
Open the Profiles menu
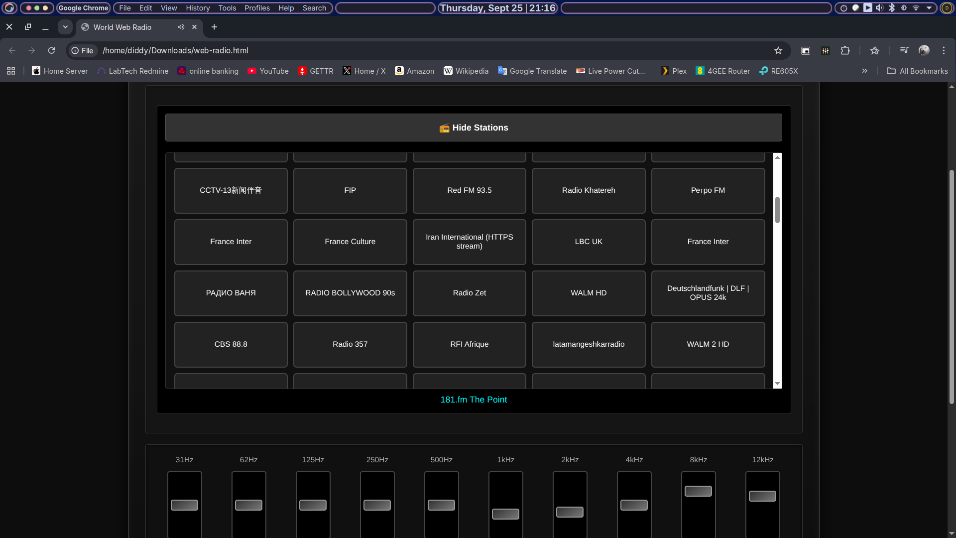coord(257,8)
